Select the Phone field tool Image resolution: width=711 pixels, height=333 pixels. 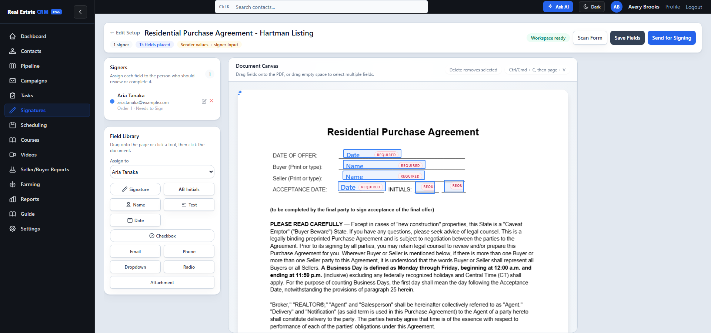coord(189,251)
